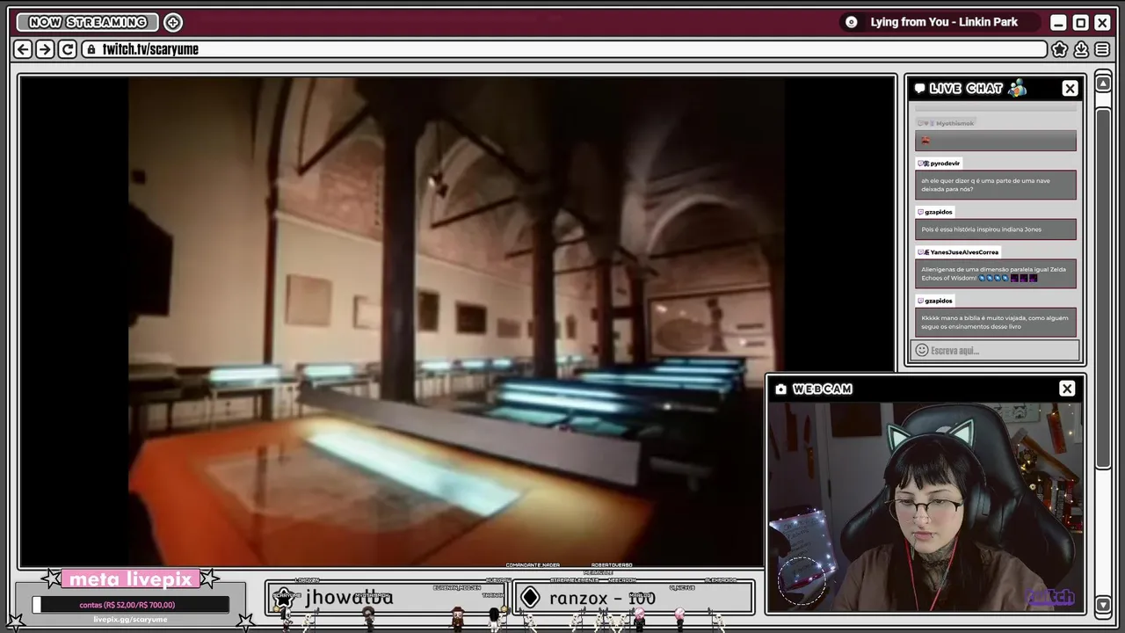Click the Twitch logo in webcam corner

(1050, 597)
